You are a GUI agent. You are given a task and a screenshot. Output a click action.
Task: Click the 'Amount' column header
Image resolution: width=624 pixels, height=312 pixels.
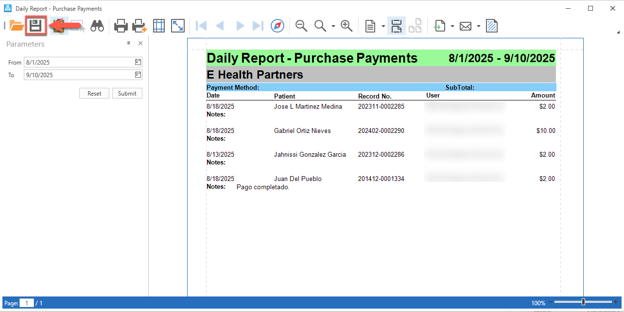point(543,96)
